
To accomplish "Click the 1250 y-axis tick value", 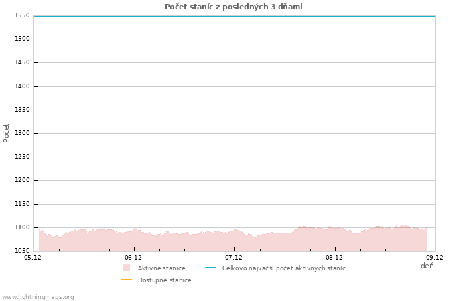I will [x=22, y=157].
